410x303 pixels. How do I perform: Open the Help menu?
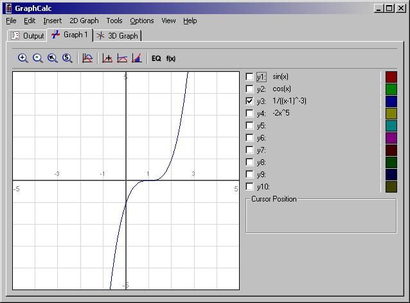click(x=190, y=21)
